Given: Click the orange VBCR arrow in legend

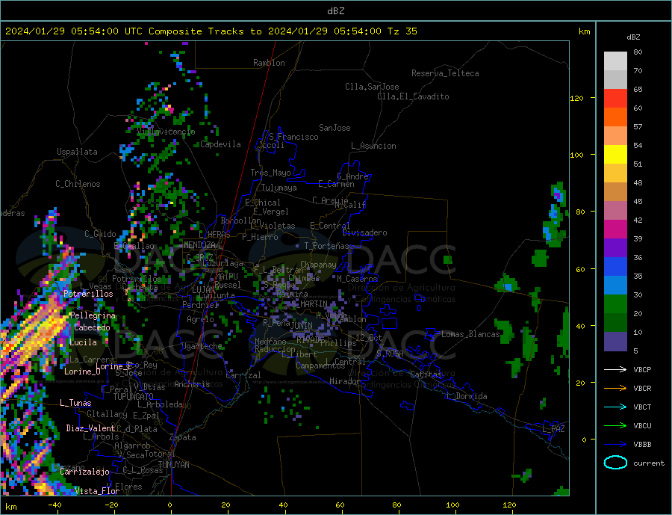Looking at the screenshot, I should 615,389.
